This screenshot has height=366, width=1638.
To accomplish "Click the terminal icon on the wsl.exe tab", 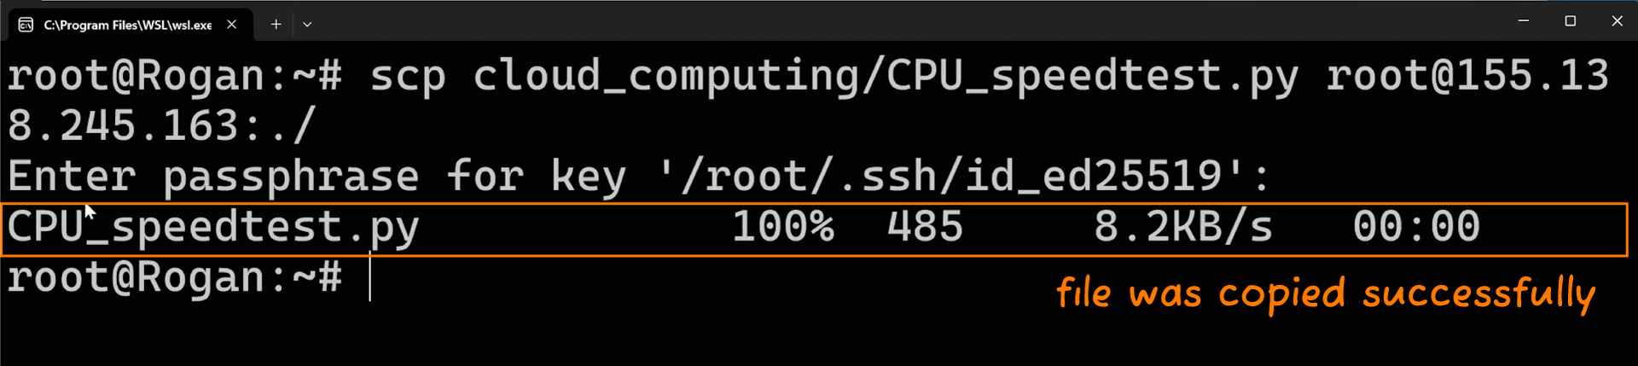I will tap(26, 25).
